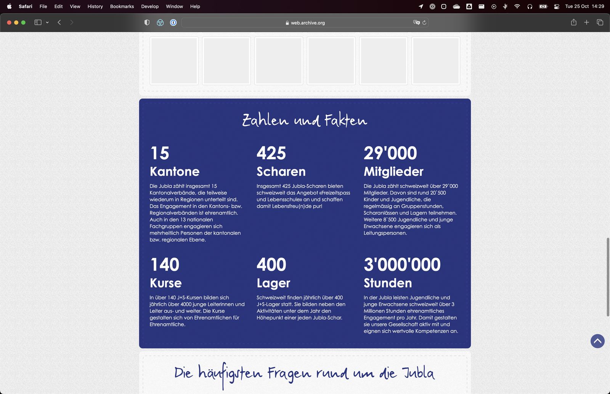Check the battery status icon
This screenshot has width=610, height=394.
[543, 6]
